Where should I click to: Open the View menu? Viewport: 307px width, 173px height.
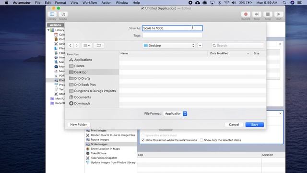74,3
